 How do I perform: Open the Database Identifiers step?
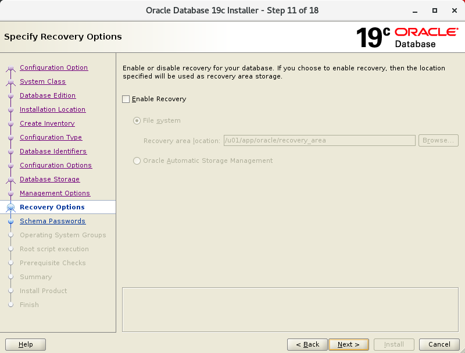[x=53, y=151]
